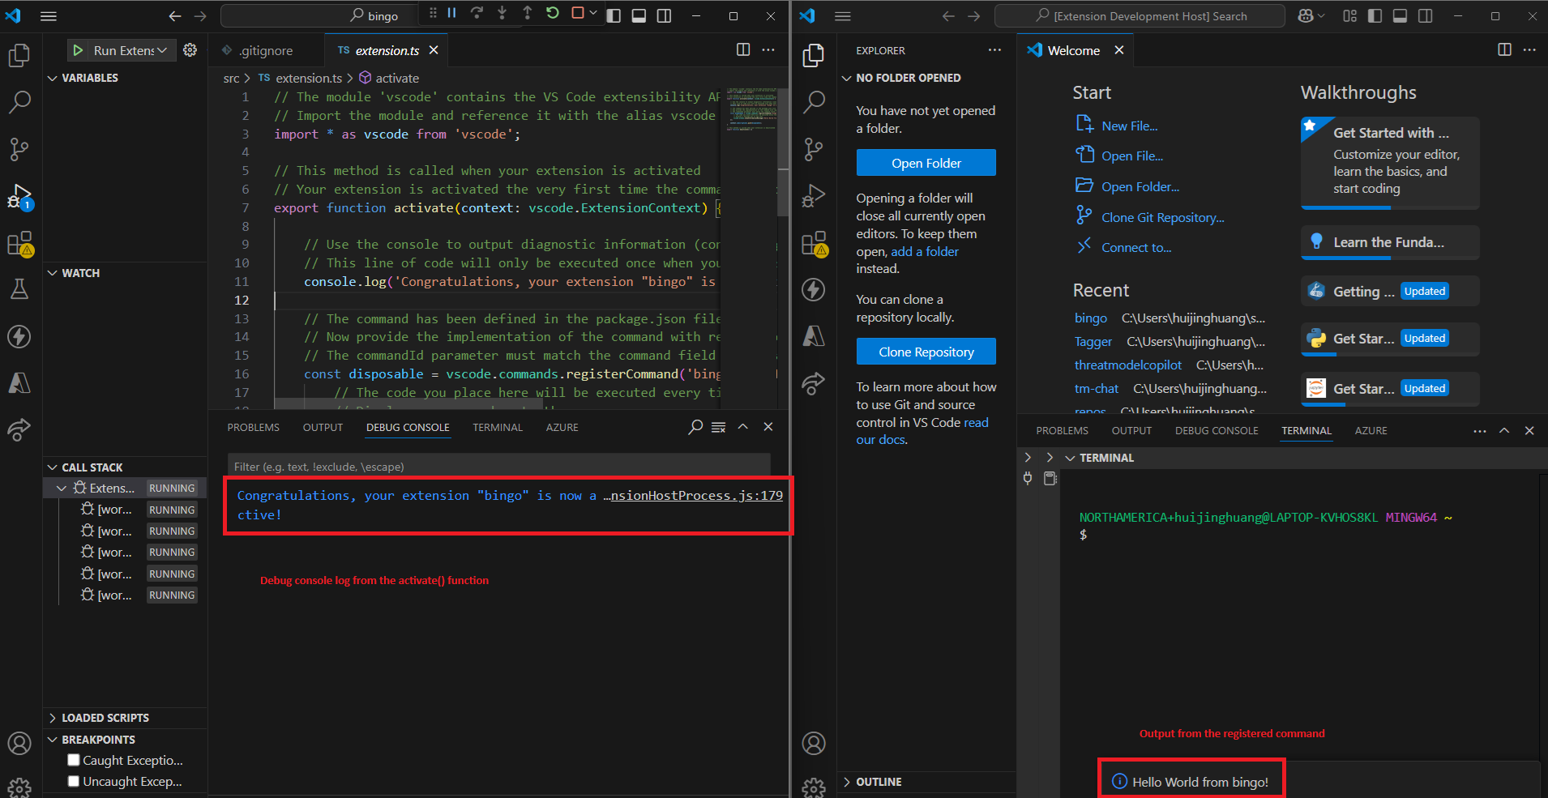1548x798 pixels.
Task: Switch to OUTPUT tab in bingo window
Action: point(323,427)
